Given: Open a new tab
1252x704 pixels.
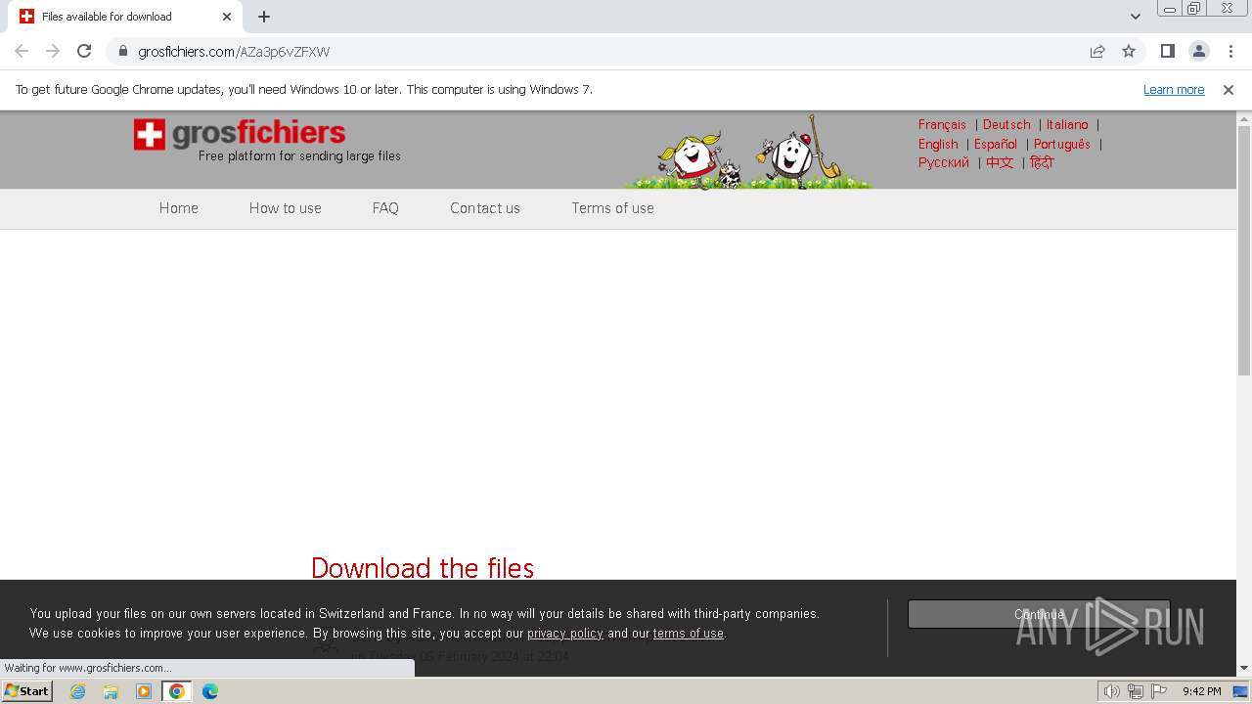Looking at the screenshot, I should (264, 17).
